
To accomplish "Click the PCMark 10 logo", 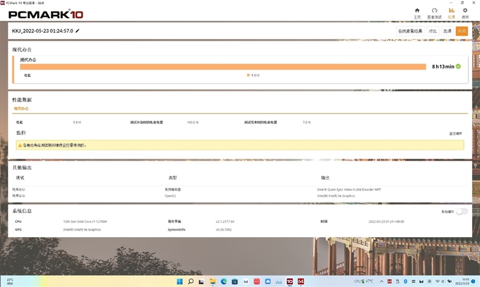I will (x=46, y=14).
